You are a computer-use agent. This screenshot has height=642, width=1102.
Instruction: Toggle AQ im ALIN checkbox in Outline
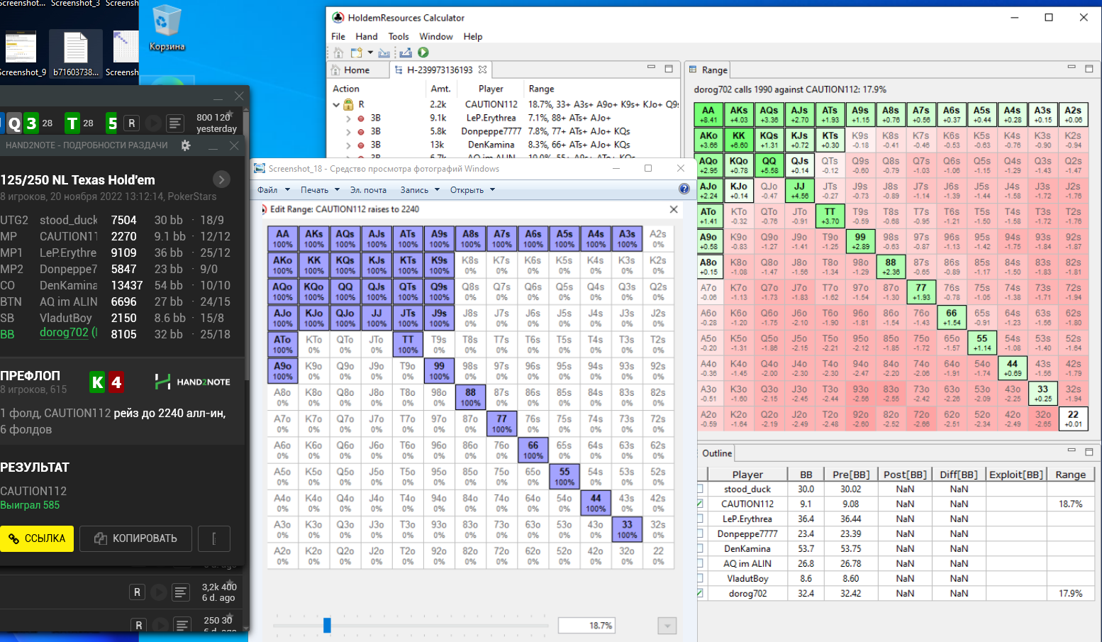(701, 563)
